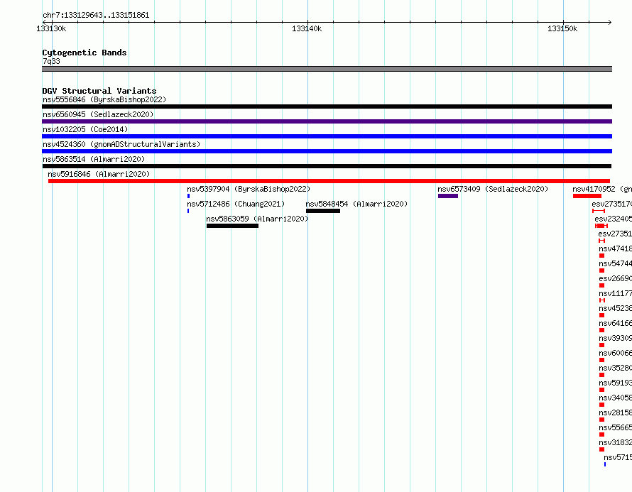Click the 7q33 band label
Viewport: 632px width, 492px height.
point(51,61)
